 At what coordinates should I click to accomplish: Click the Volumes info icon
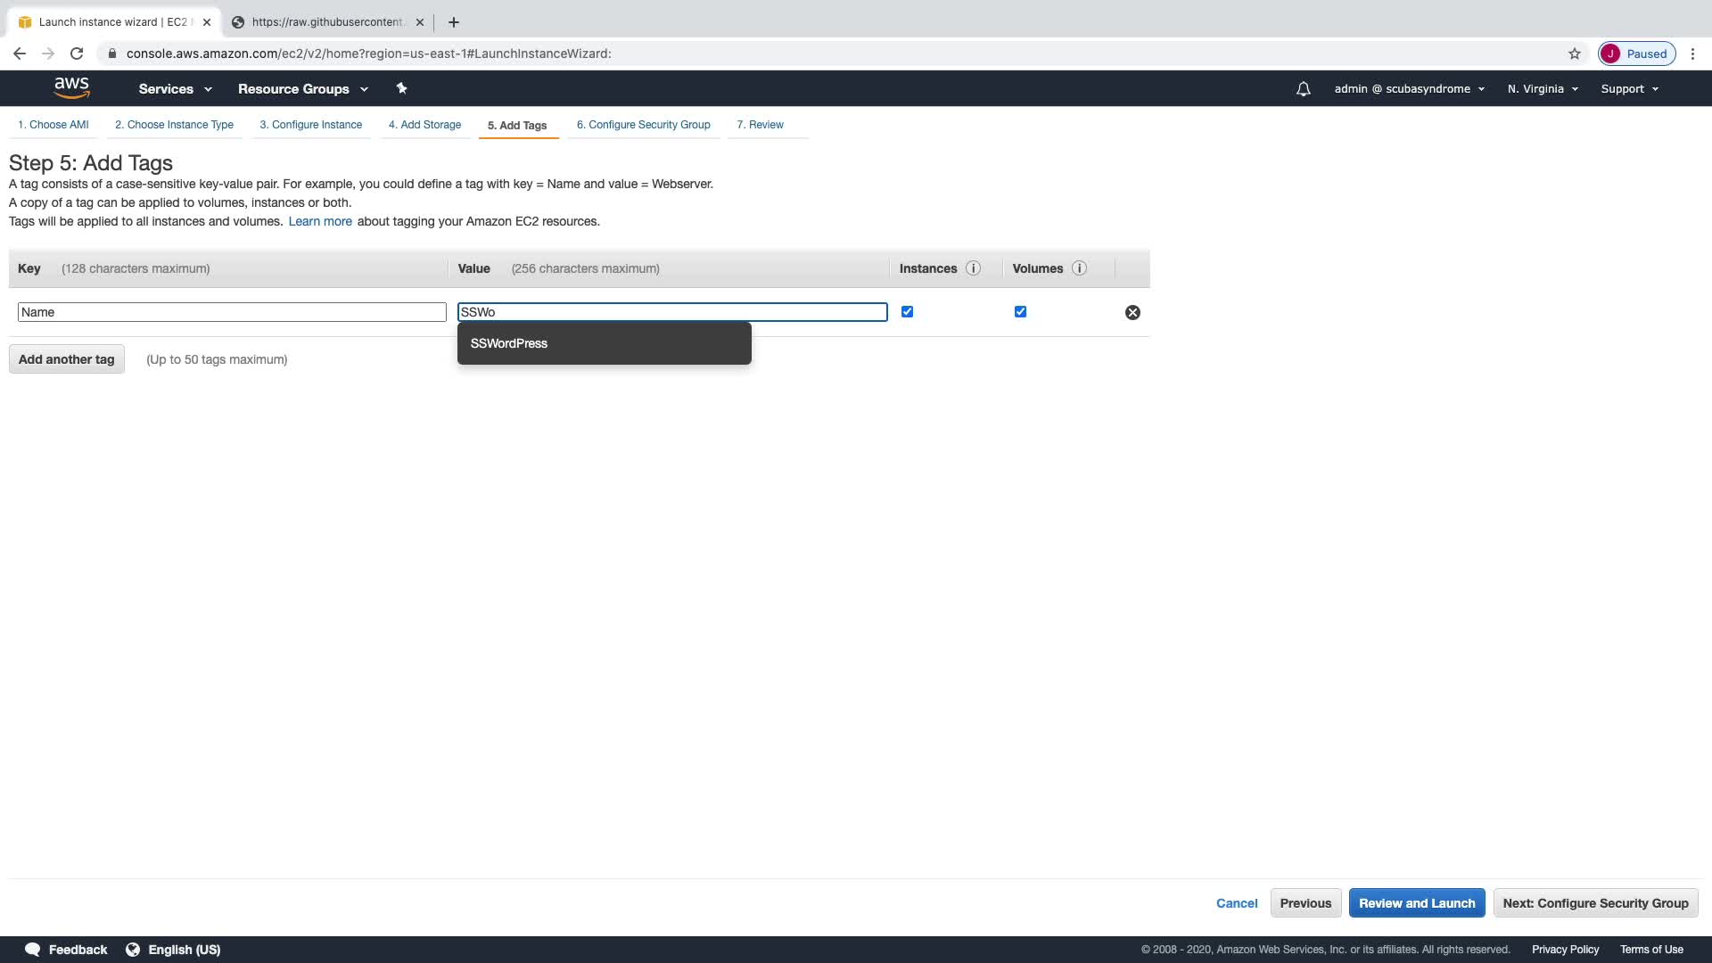(1079, 268)
